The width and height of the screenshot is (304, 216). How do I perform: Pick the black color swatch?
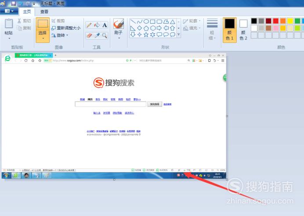(x=254, y=21)
